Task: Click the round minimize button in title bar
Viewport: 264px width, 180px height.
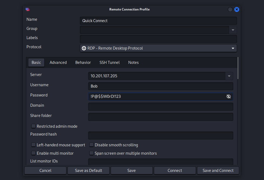Action: point(230,9)
